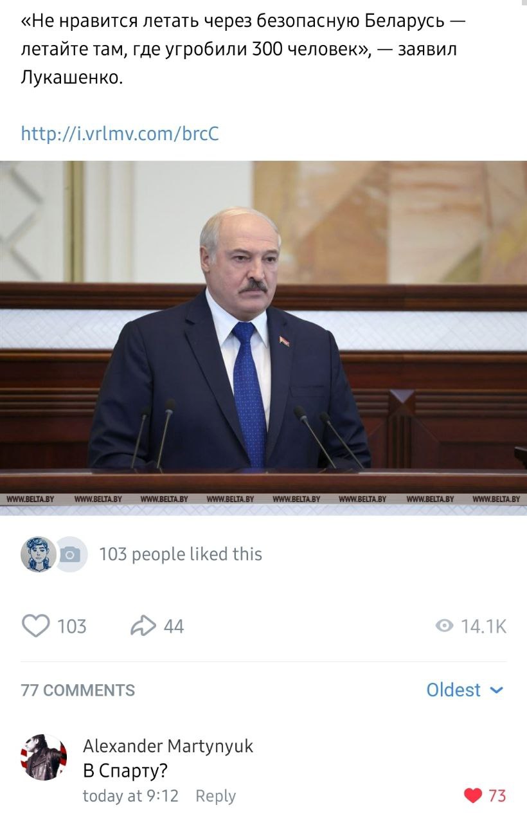Click the 73 comment likes count
Image resolution: width=527 pixels, height=823 pixels.
coord(497,796)
